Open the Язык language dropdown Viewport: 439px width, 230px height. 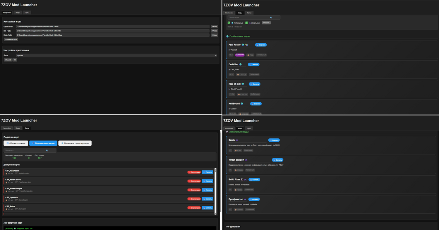tap(116, 55)
